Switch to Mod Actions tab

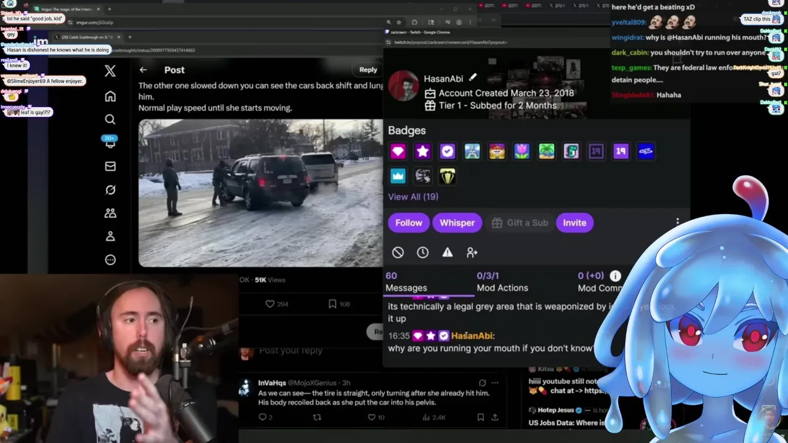[502, 282]
